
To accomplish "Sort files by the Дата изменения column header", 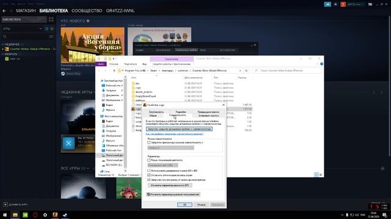I will click(x=193, y=78).
